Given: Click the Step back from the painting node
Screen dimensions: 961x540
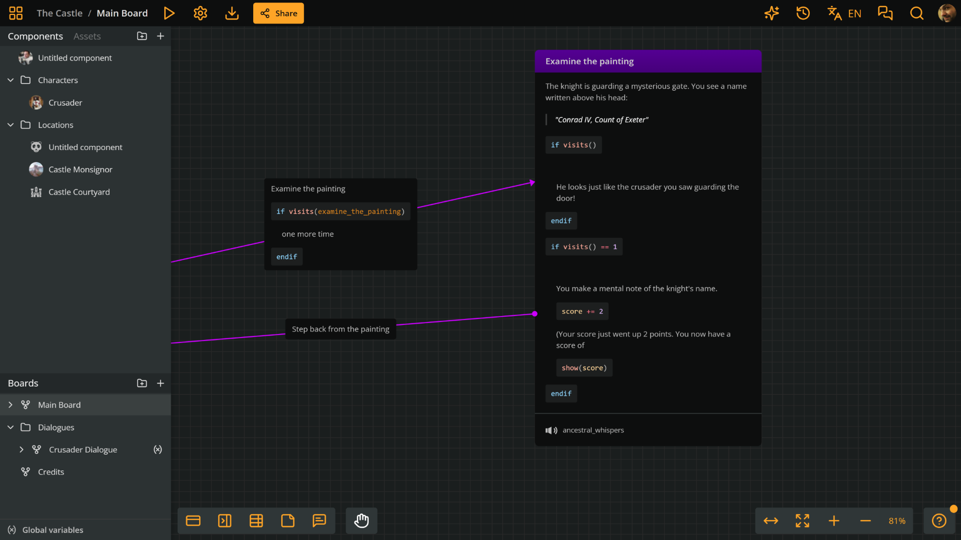Looking at the screenshot, I should [341, 329].
